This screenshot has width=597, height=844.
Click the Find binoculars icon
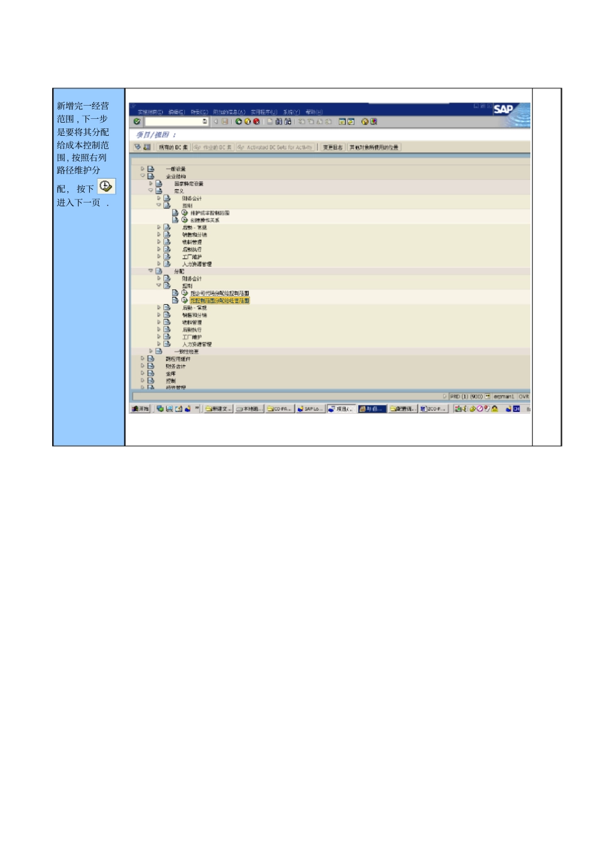point(279,121)
